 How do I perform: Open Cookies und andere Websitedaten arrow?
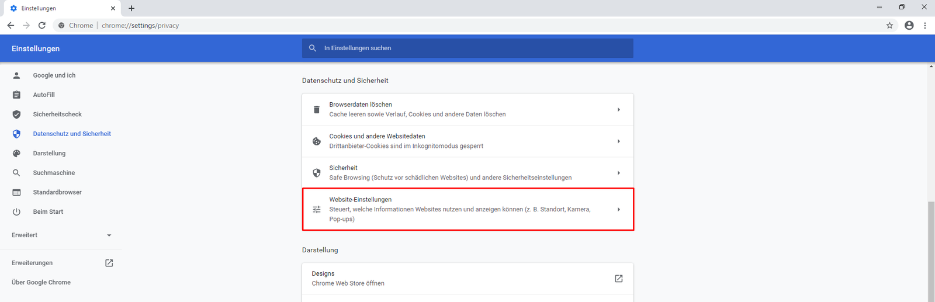[x=618, y=141]
